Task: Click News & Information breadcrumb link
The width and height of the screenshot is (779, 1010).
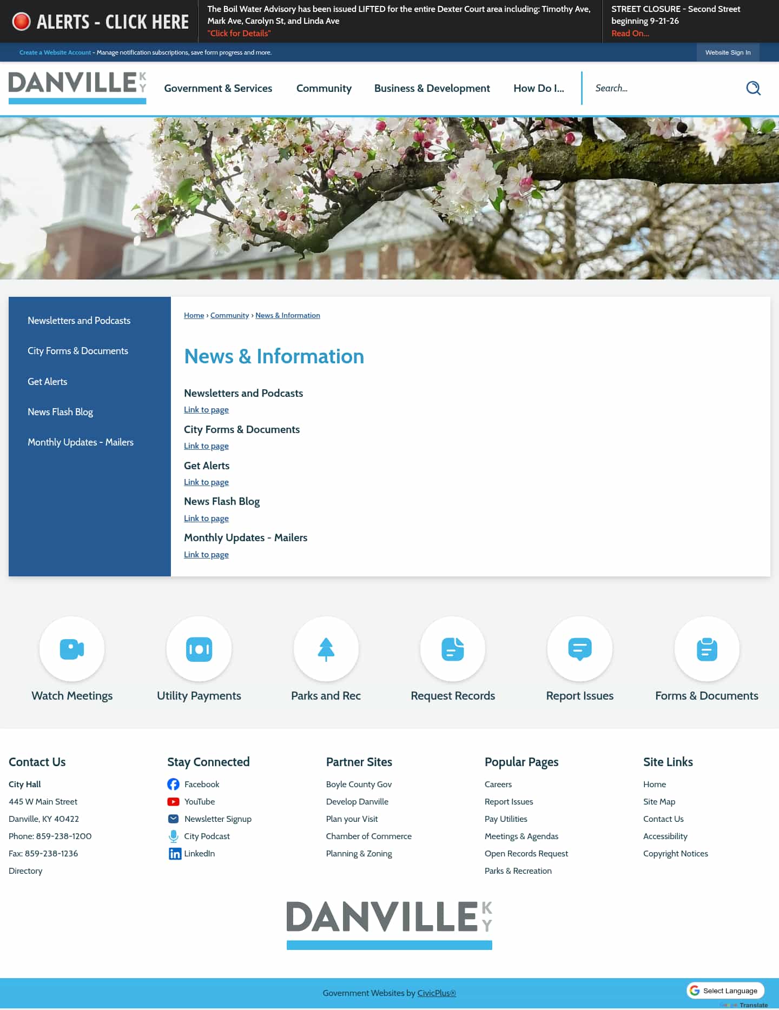Action: pyautogui.click(x=288, y=315)
